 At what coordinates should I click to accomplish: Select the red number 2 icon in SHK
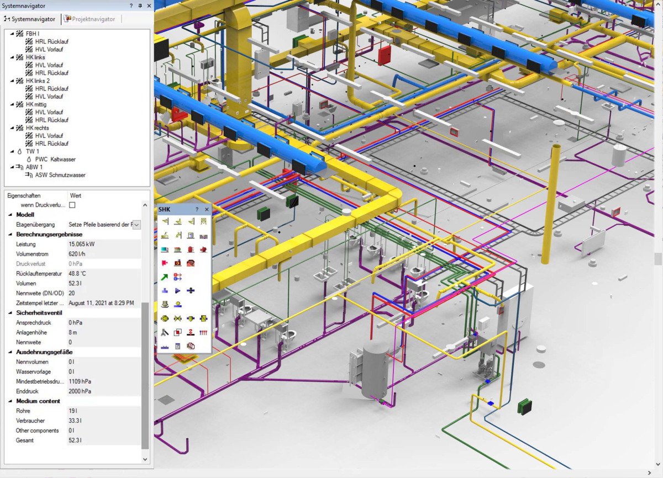tap(191, 332)
